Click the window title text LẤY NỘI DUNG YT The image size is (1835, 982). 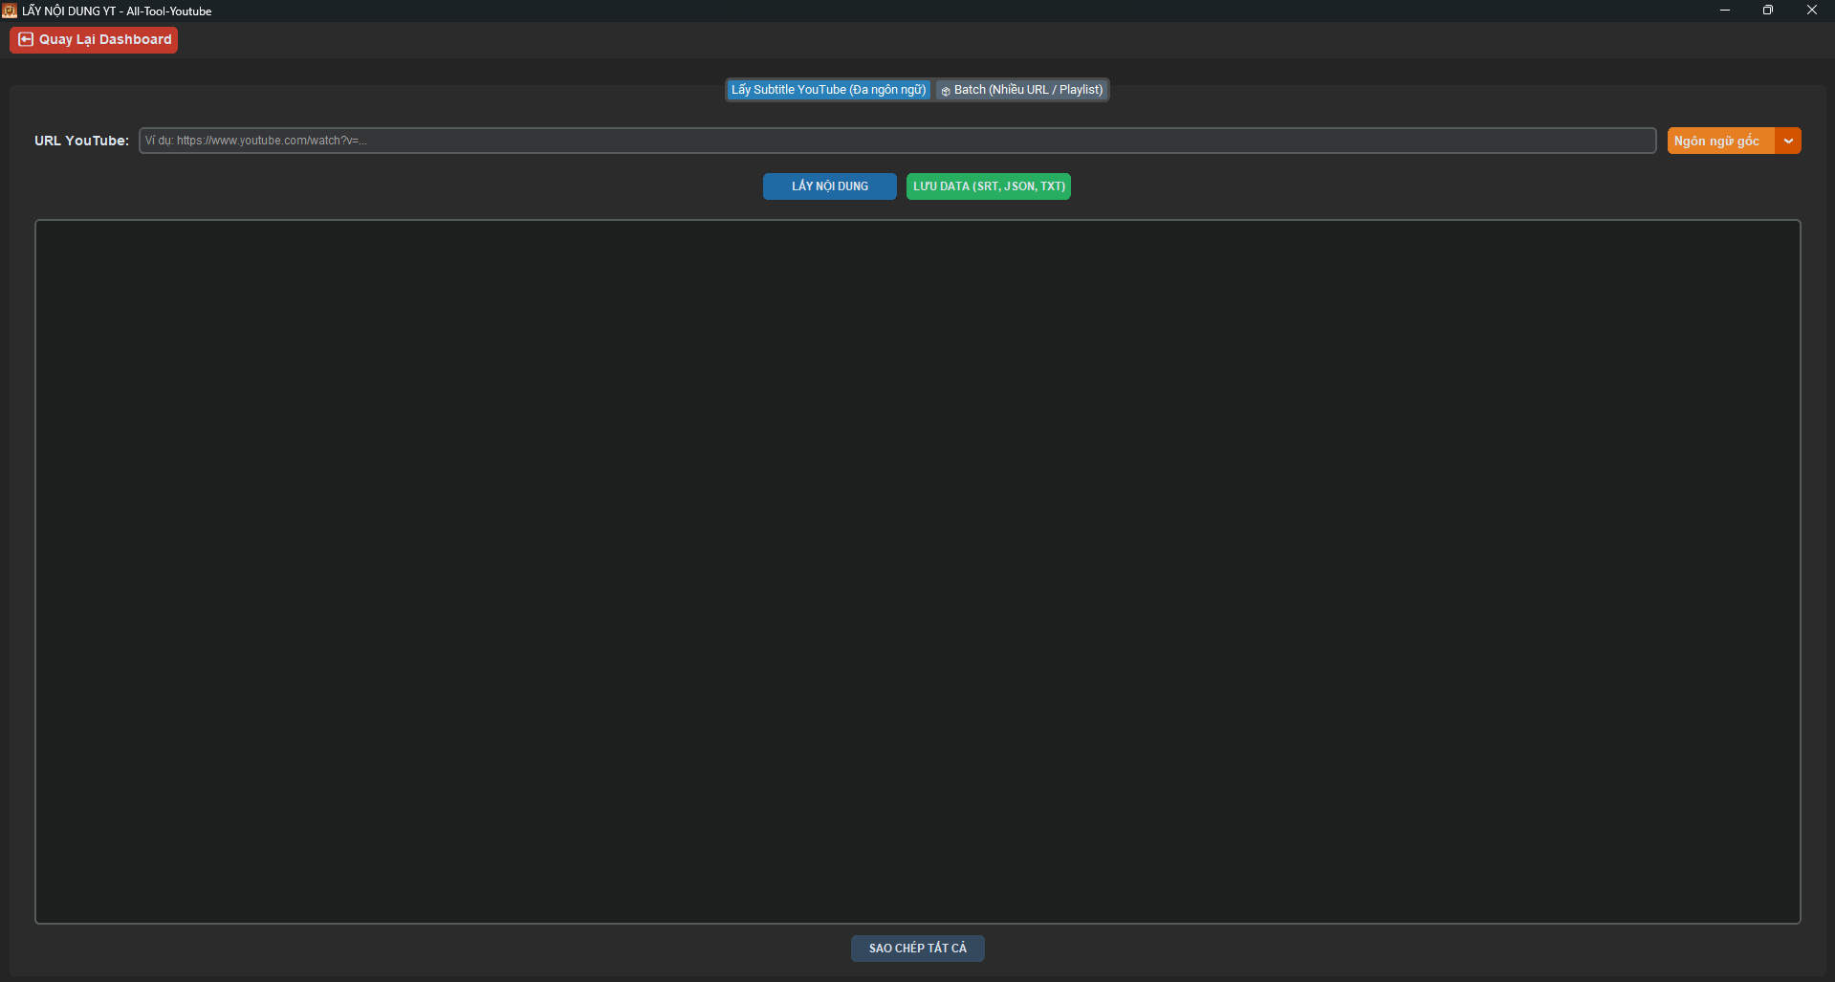click(69, 11)
